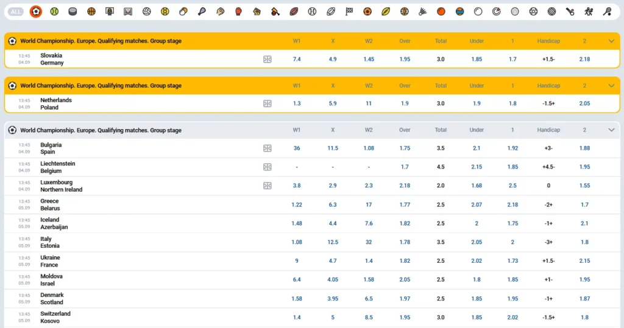Collapse the league block containing Slovakia vs Germany

coord(611,41)
